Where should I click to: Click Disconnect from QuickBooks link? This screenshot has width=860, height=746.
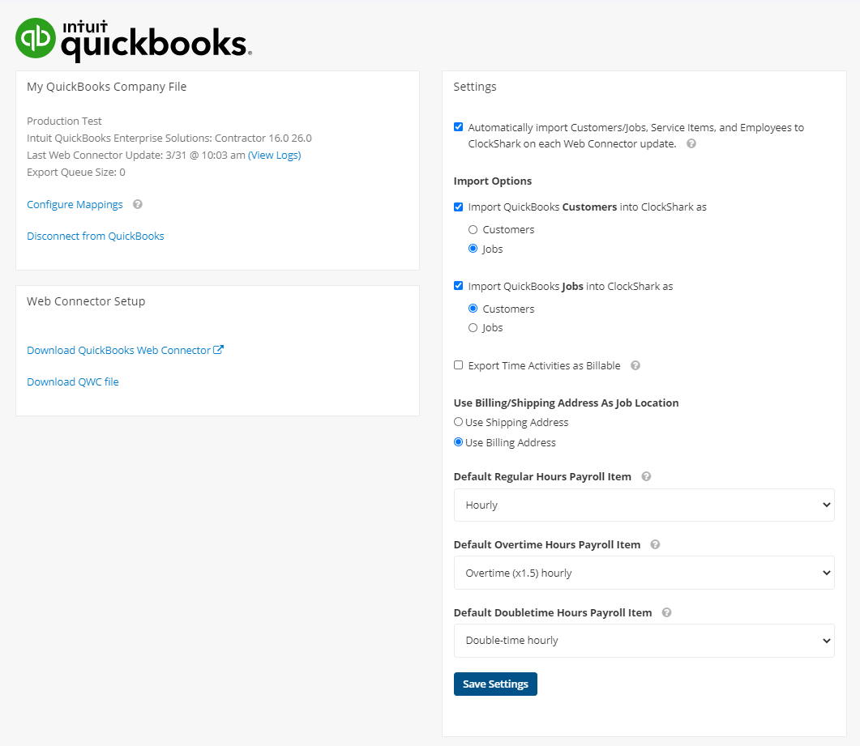[96, 237]
